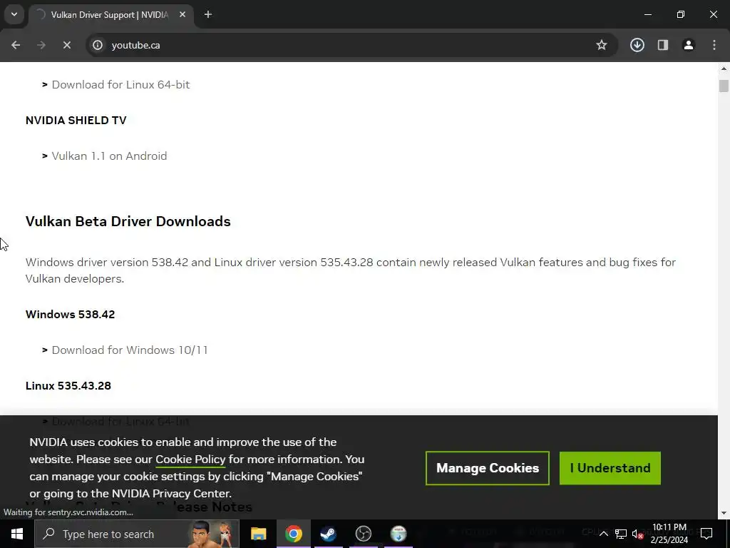Click scrollbar down arrow

click(x=724, y=513)
